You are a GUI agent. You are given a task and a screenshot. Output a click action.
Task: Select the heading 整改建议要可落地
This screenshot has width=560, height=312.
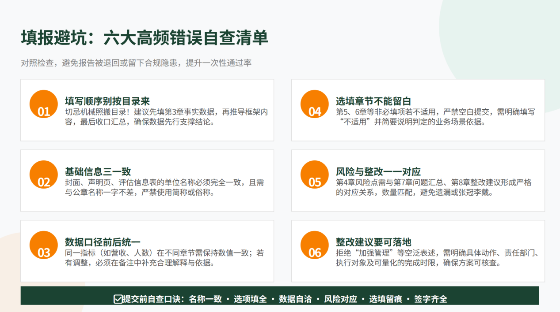373,242
